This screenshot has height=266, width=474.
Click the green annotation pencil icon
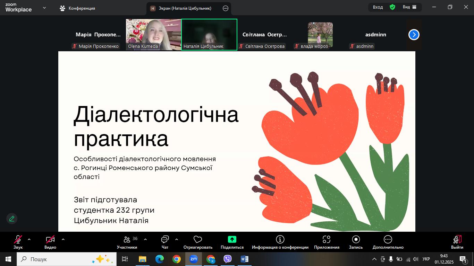(12, 219)
